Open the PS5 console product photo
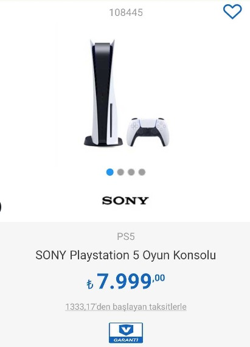Image resolution: width=250 pixels, height=347 pixels. click(103, 93)
